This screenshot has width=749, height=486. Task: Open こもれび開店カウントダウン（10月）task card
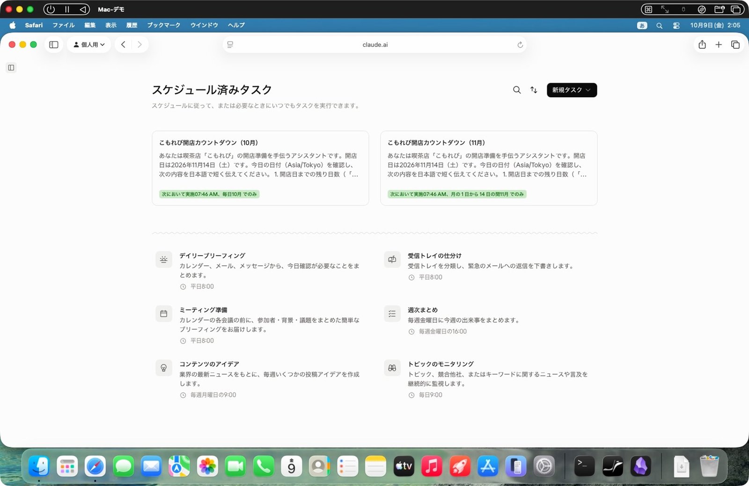tap(260, 168)
